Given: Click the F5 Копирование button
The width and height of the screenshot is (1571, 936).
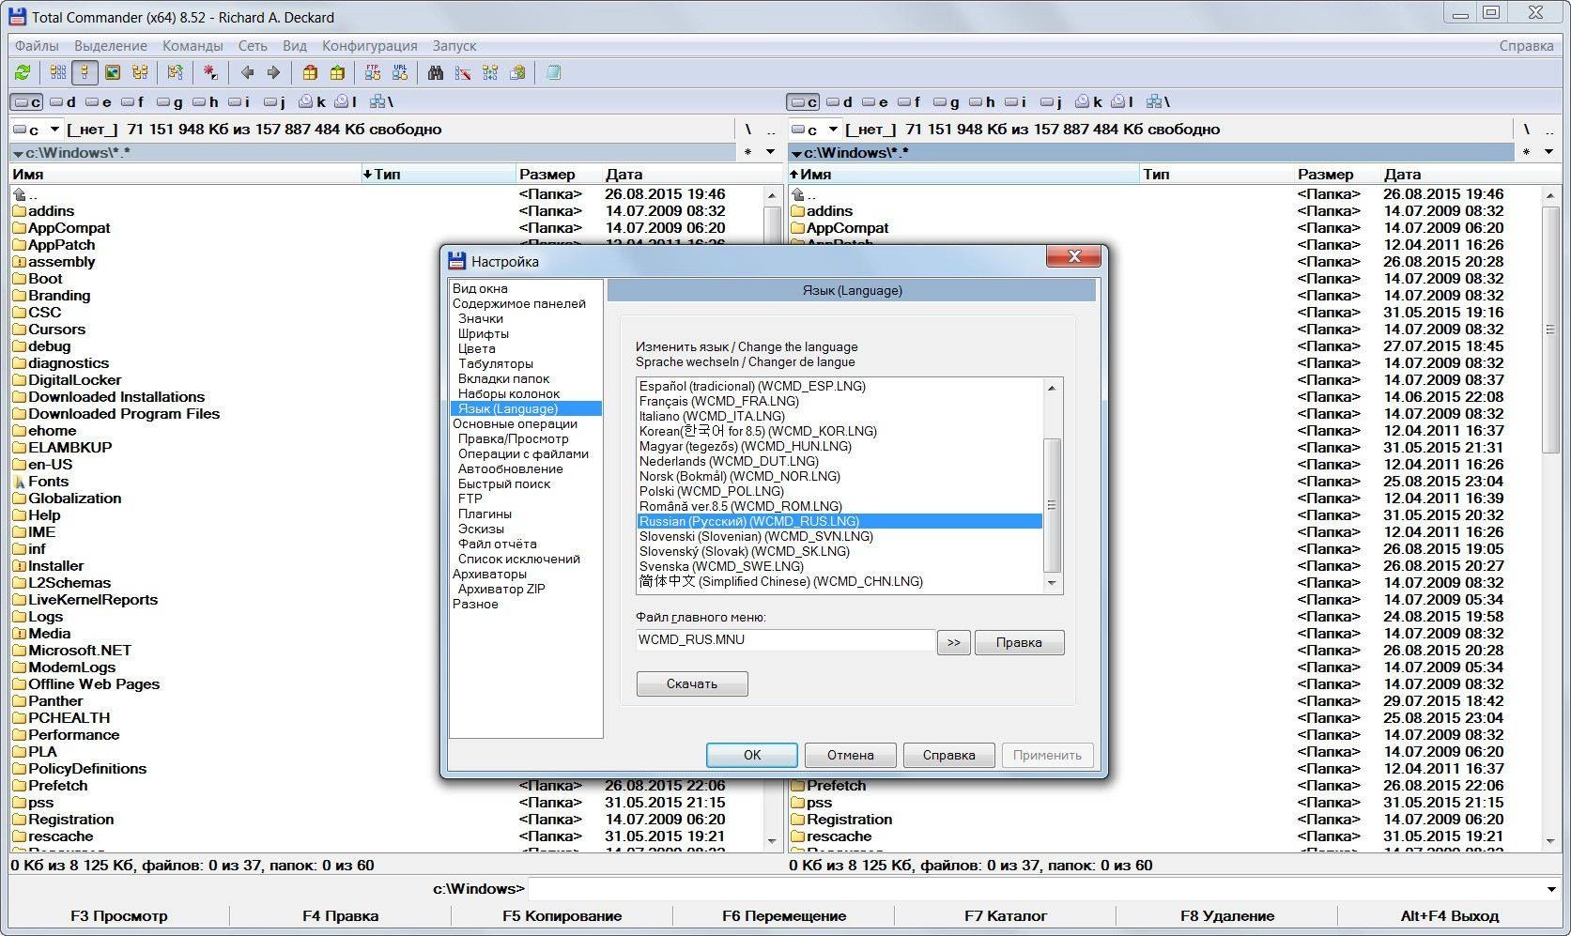Looking at the screenshot, I should click(562, 915).
